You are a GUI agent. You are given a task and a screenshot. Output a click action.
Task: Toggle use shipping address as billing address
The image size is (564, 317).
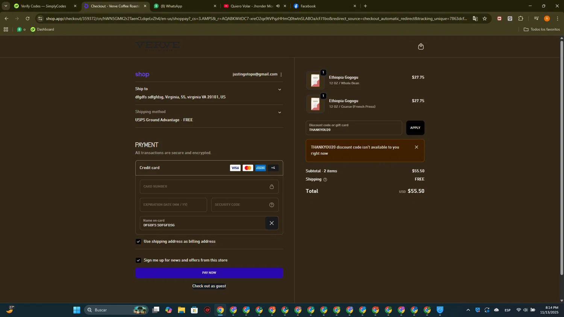click(x=138, y=242)
